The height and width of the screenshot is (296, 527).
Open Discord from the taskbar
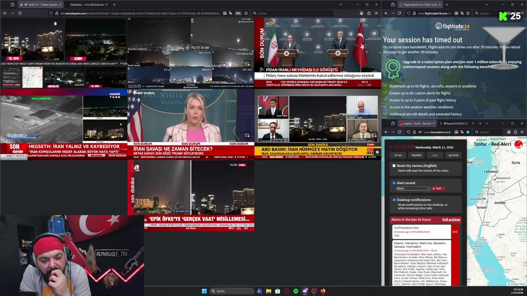click(305, 291)
